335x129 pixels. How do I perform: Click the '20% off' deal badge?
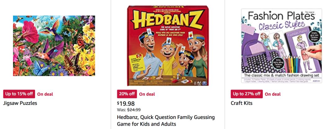coord(127,94)
